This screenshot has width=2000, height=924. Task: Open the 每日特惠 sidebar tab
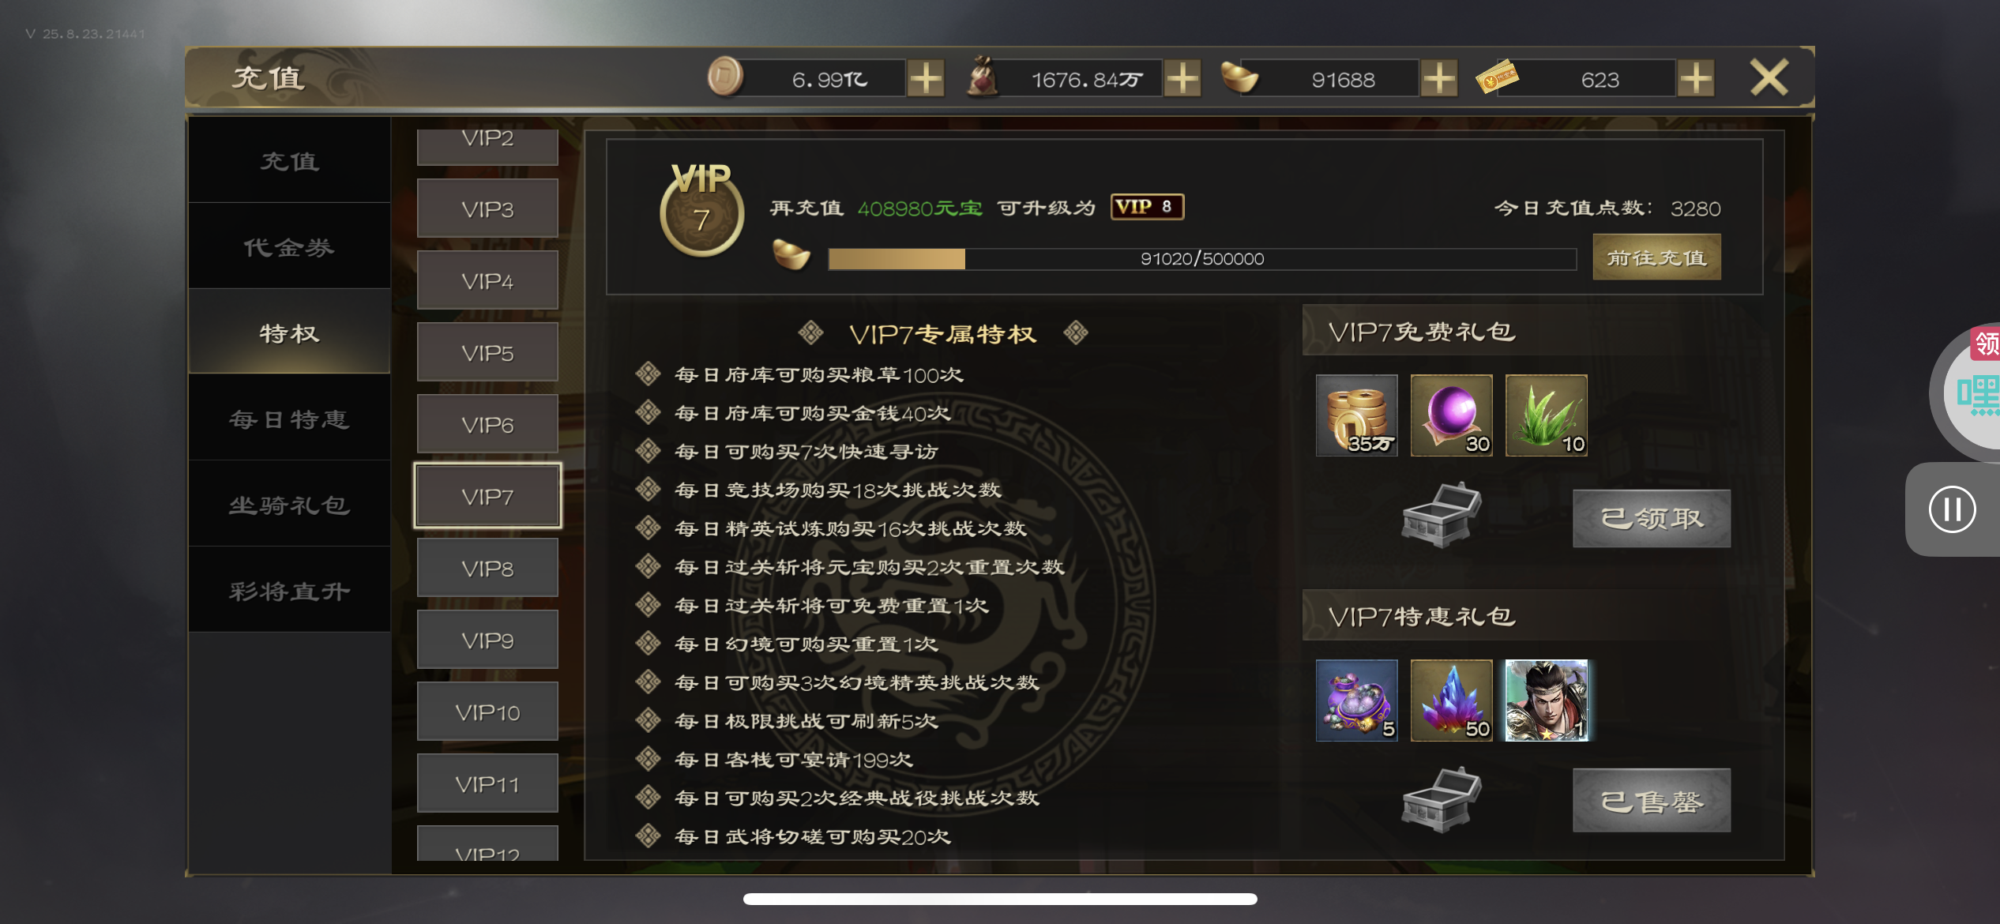[x=290, y=419]
